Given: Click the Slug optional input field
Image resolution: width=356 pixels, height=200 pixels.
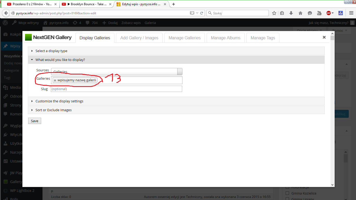Looking at the screenshot, I should point(116,89).
